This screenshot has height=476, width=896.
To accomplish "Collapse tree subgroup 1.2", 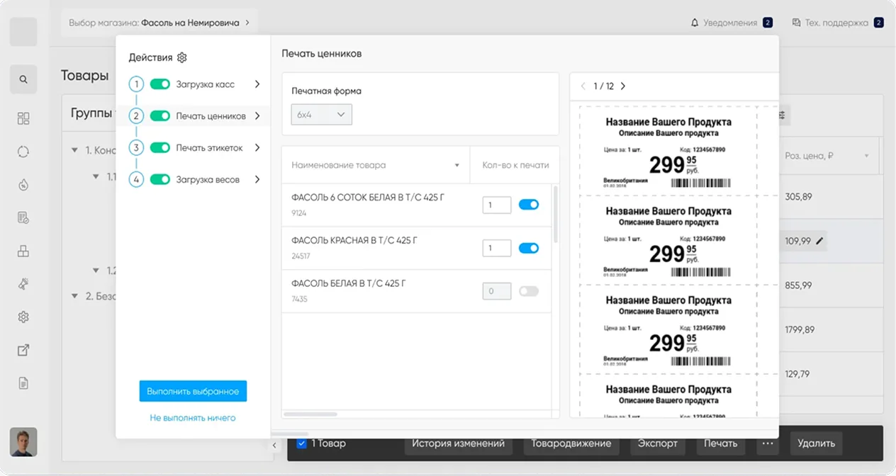I will coord(96,270).
